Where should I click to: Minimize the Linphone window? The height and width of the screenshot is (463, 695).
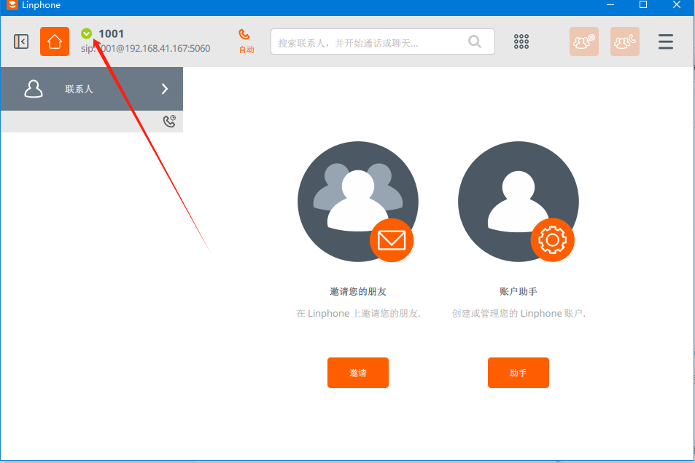click(x=610, y=5)
